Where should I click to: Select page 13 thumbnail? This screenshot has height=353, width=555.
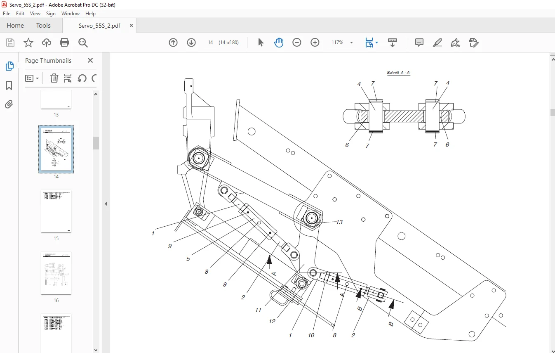[x=56, y=100]
